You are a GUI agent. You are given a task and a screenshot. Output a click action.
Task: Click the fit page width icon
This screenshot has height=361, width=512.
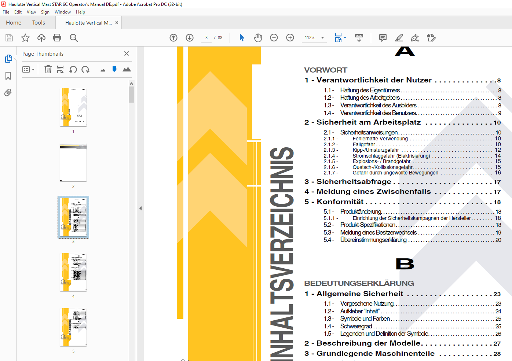(338, 38)
